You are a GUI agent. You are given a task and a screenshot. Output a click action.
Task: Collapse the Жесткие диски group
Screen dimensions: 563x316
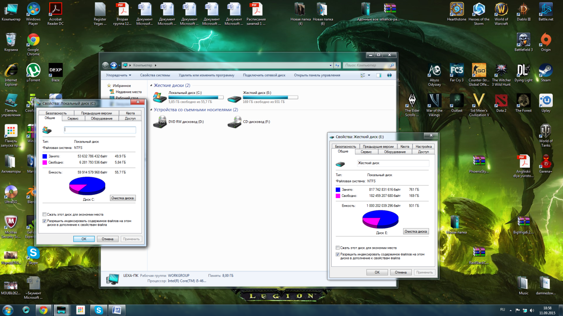(x=151, y=86)
